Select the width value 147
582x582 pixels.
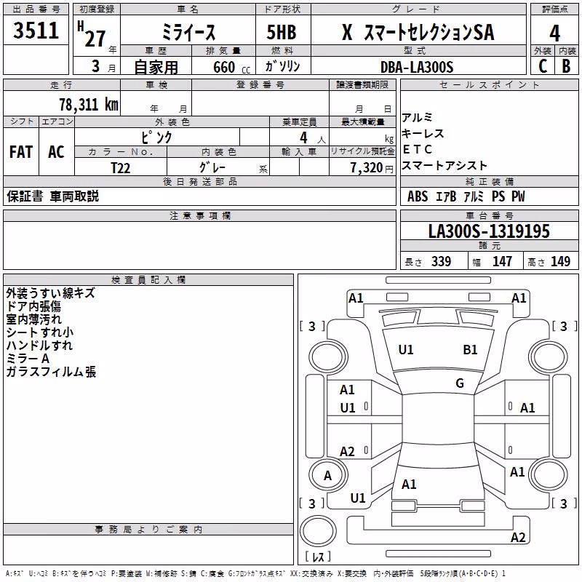click(502, 261)
